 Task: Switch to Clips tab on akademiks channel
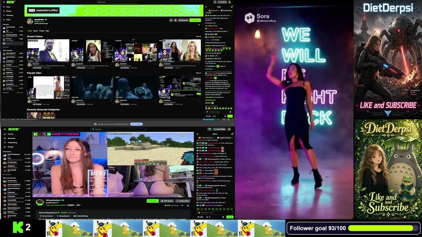click(47, 31)
